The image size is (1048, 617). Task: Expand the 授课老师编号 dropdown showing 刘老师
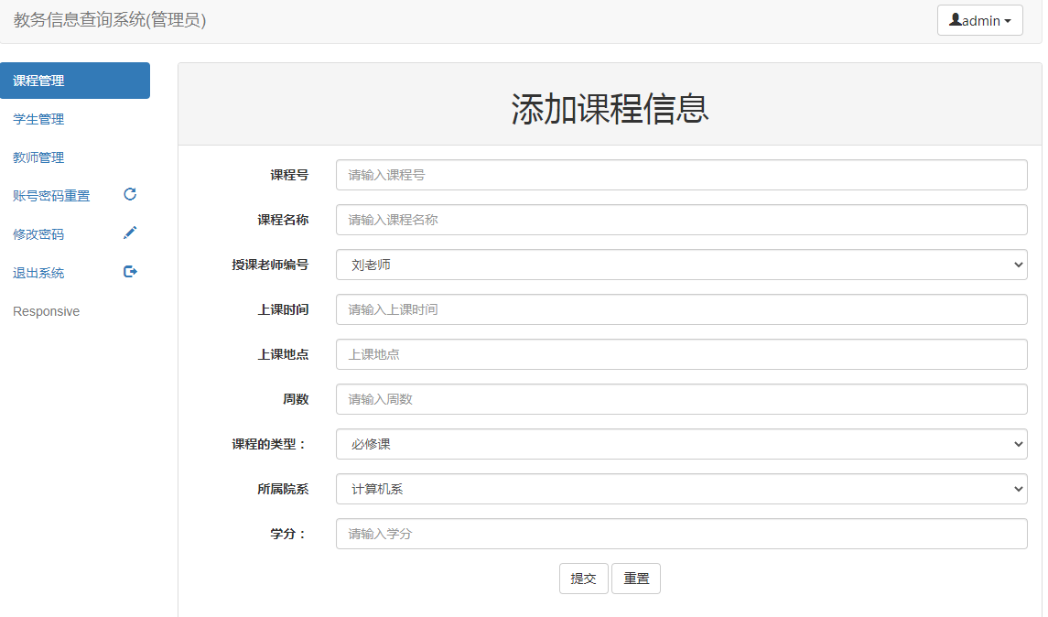(x=681, y=265)
